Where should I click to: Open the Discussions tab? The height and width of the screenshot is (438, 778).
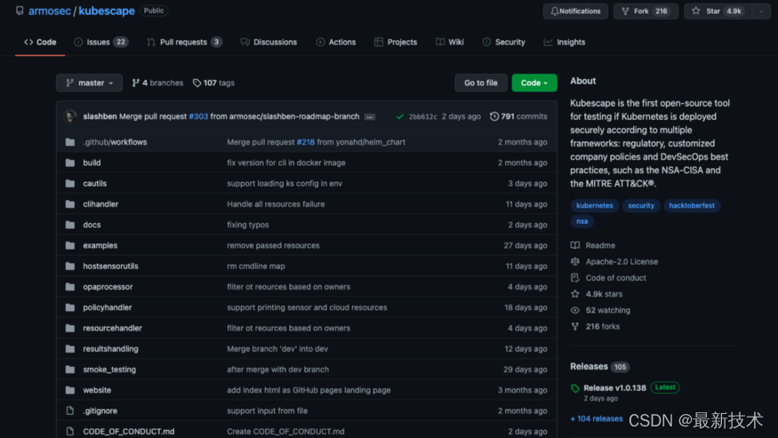coord(269,42)
